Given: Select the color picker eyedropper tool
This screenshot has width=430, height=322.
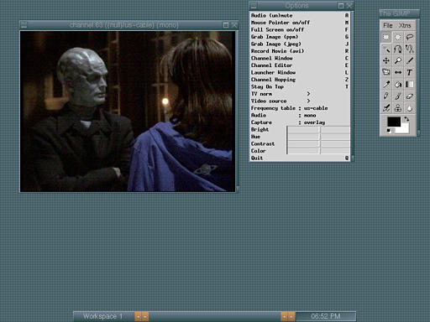Looking at the screenshot, I should tap(386, 84).
